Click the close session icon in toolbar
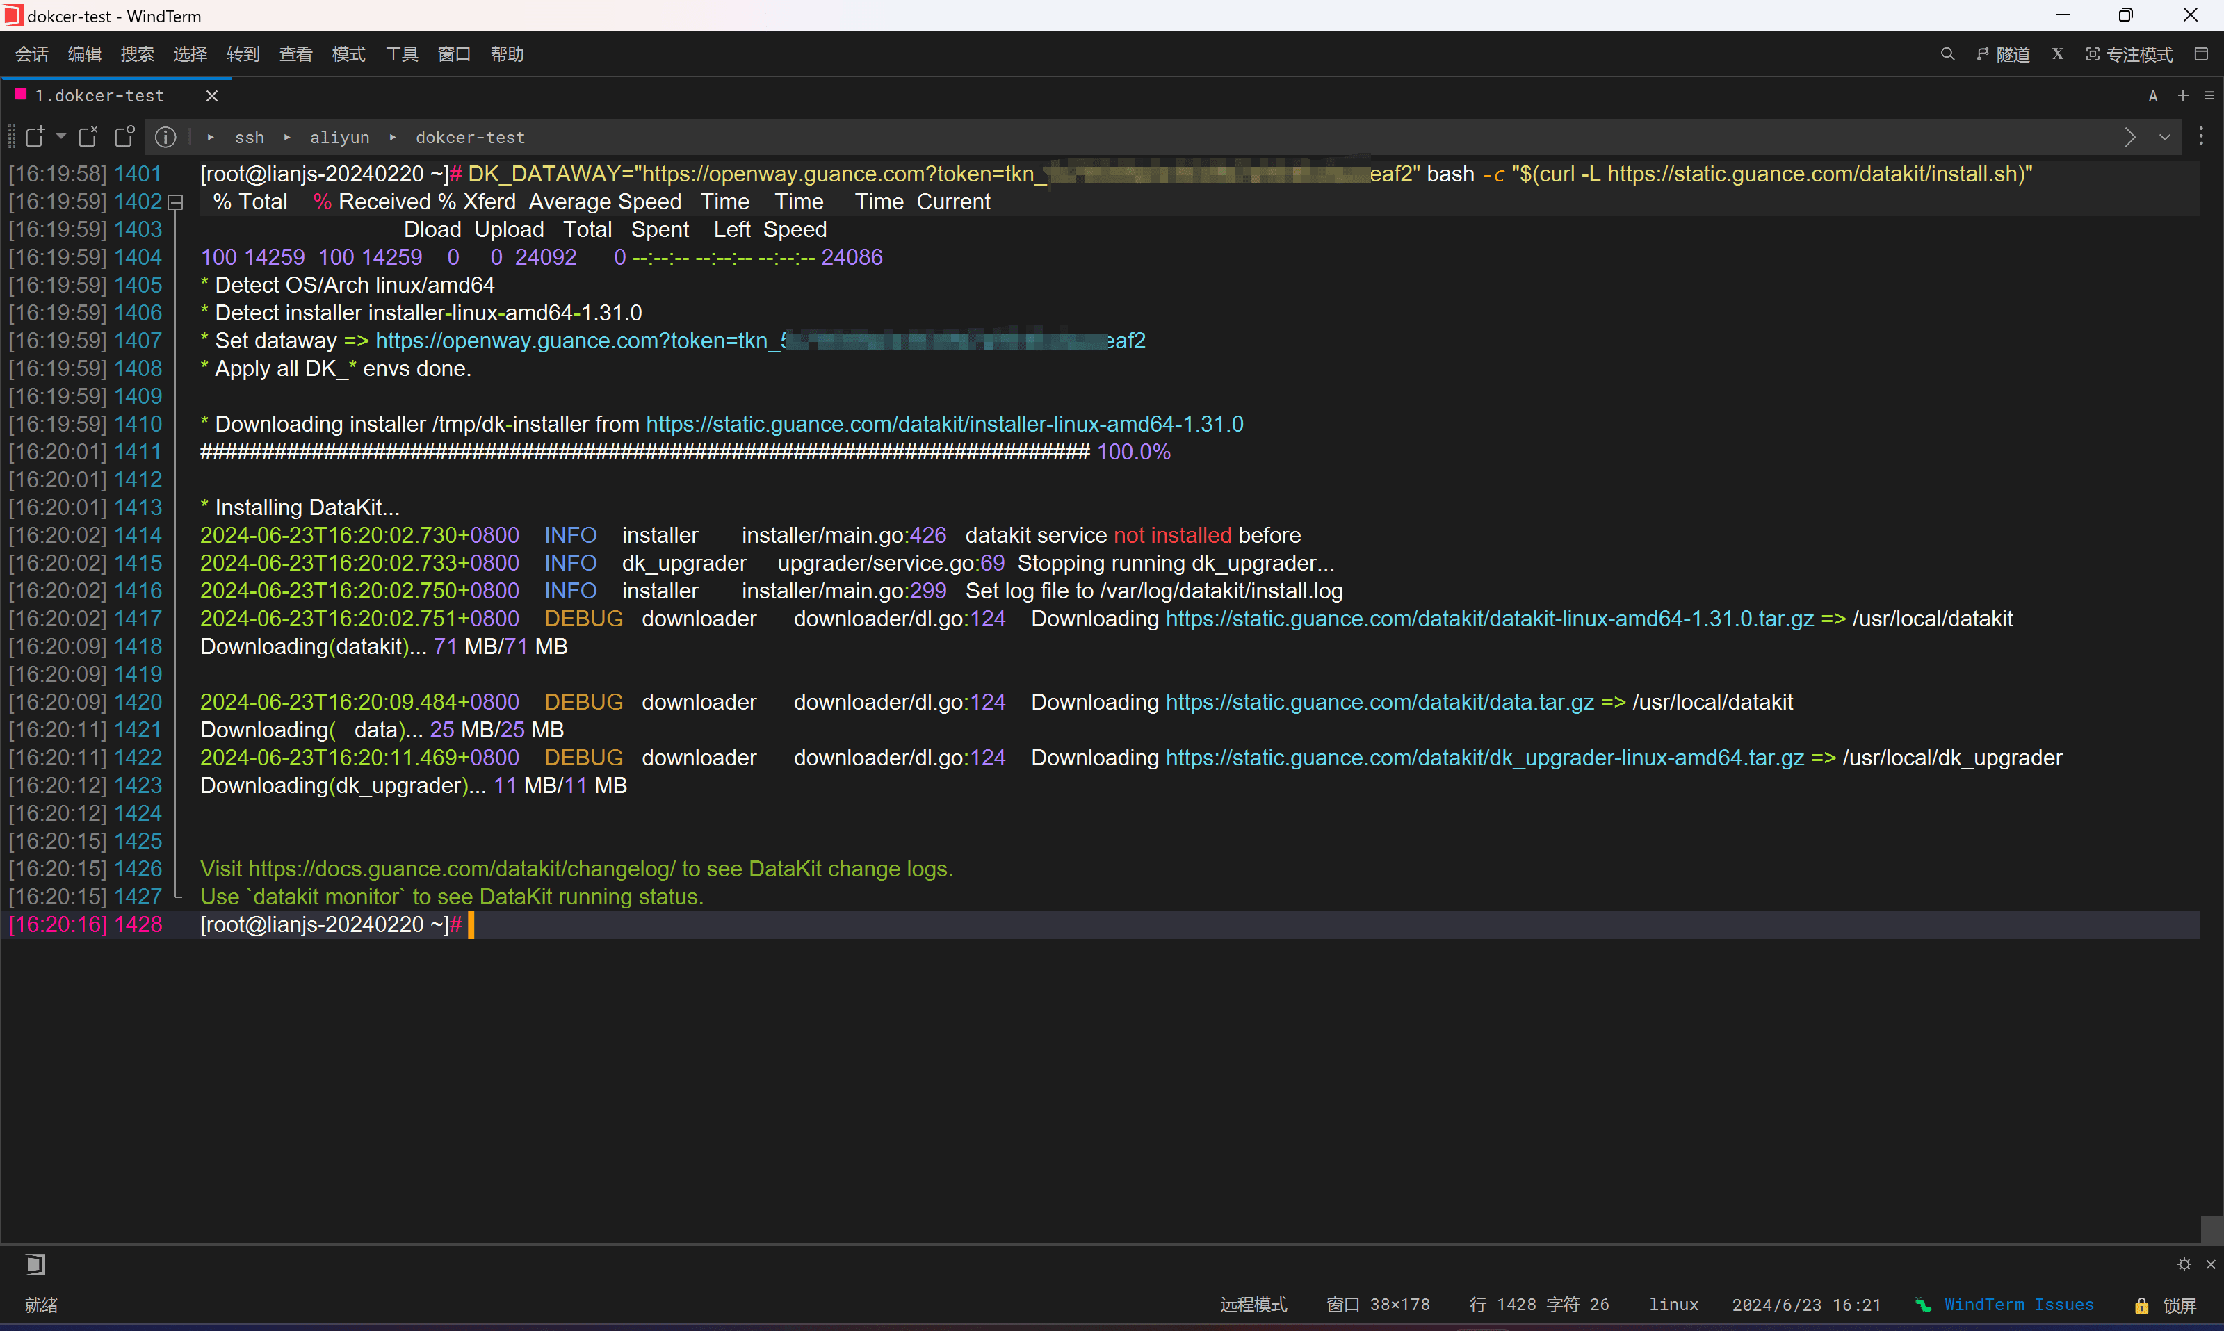The height and width of the screenshot is (1331, 2224). point(88,136)
